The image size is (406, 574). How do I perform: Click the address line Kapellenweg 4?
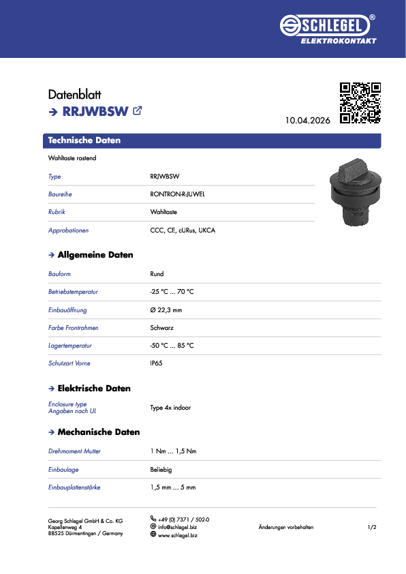coord(65,527)
